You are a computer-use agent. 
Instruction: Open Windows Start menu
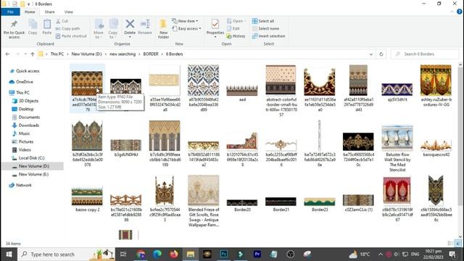pyautogui.click(x=9, y=254)
